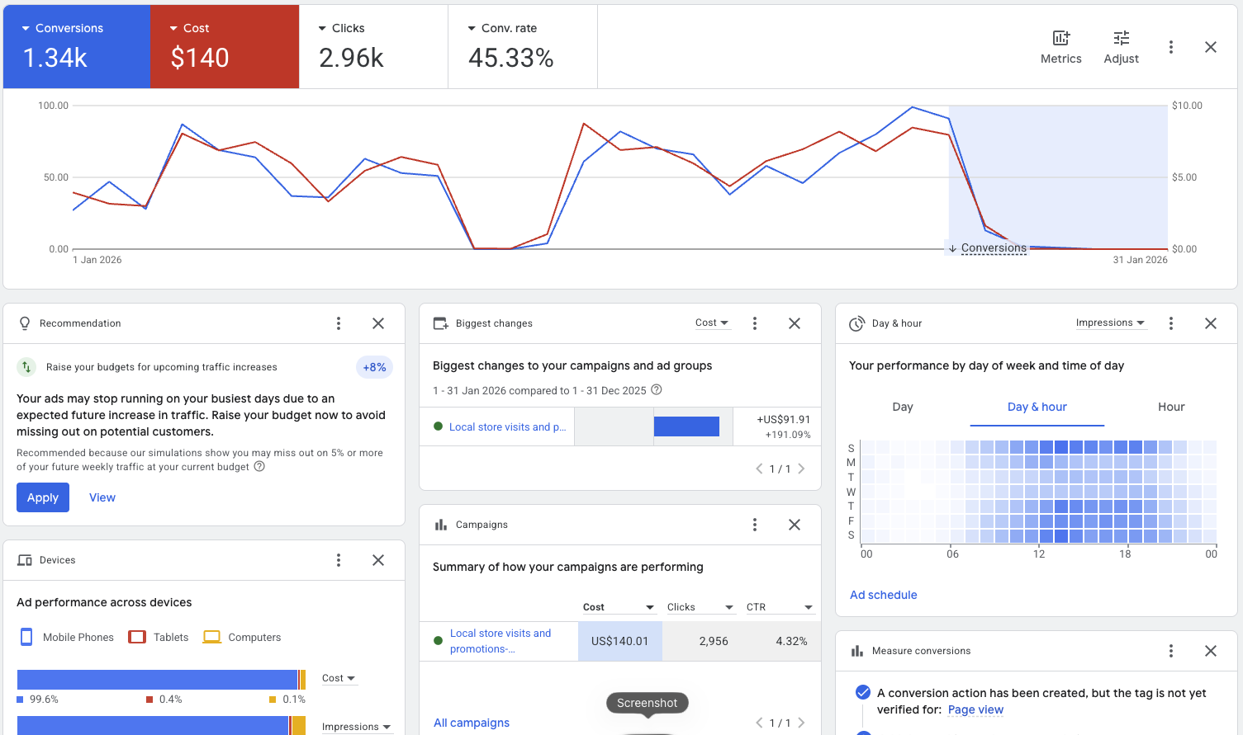Image resolution: width=1243 pixels, height=735 pixels.
Task: Open Day & hour card options menu
Action: [x=1170, y=323]
